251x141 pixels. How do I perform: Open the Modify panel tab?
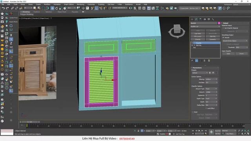pyautogui.click(x=196, y=19)
